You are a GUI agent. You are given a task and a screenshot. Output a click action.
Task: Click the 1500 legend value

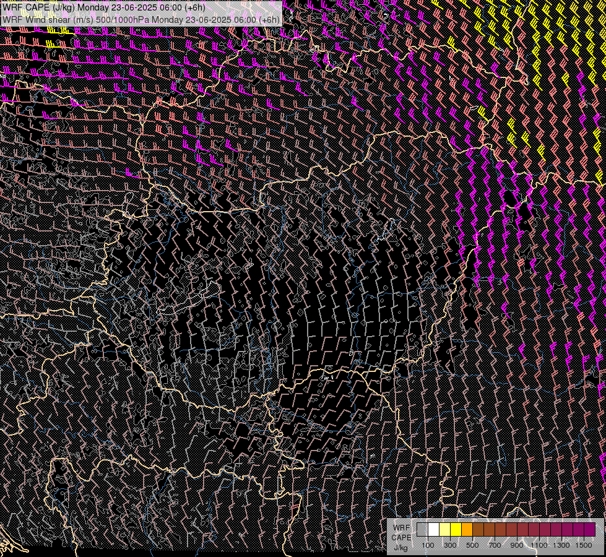[x=584, y=545]
